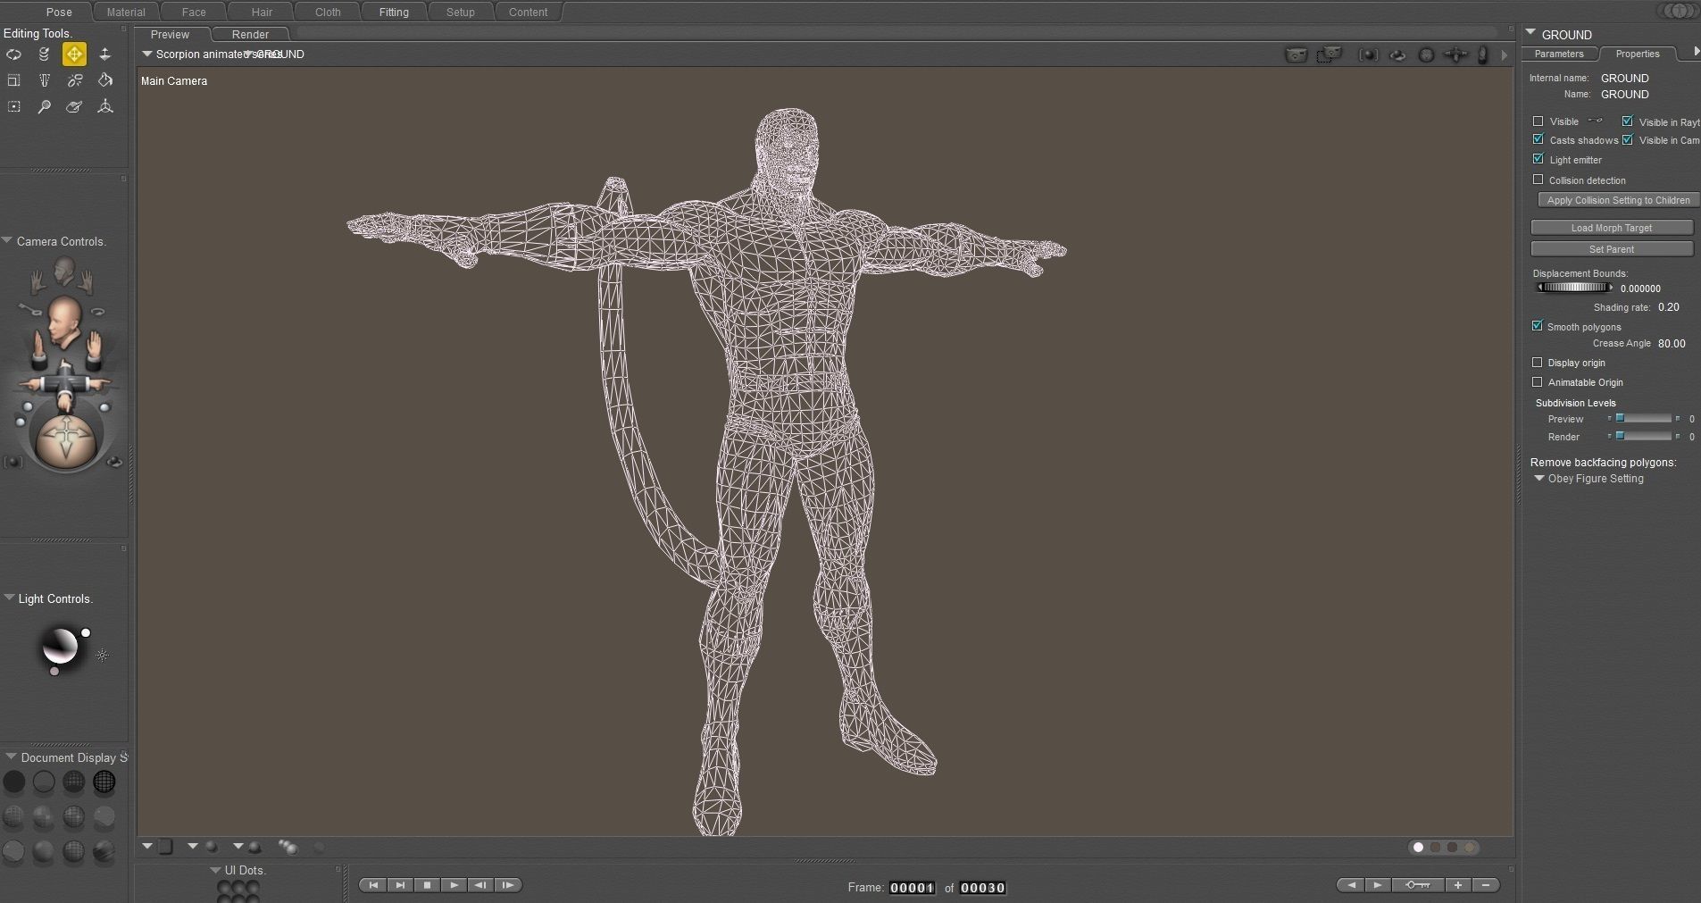Enable the Collision detection checkbox

[x=1538, y=180]
